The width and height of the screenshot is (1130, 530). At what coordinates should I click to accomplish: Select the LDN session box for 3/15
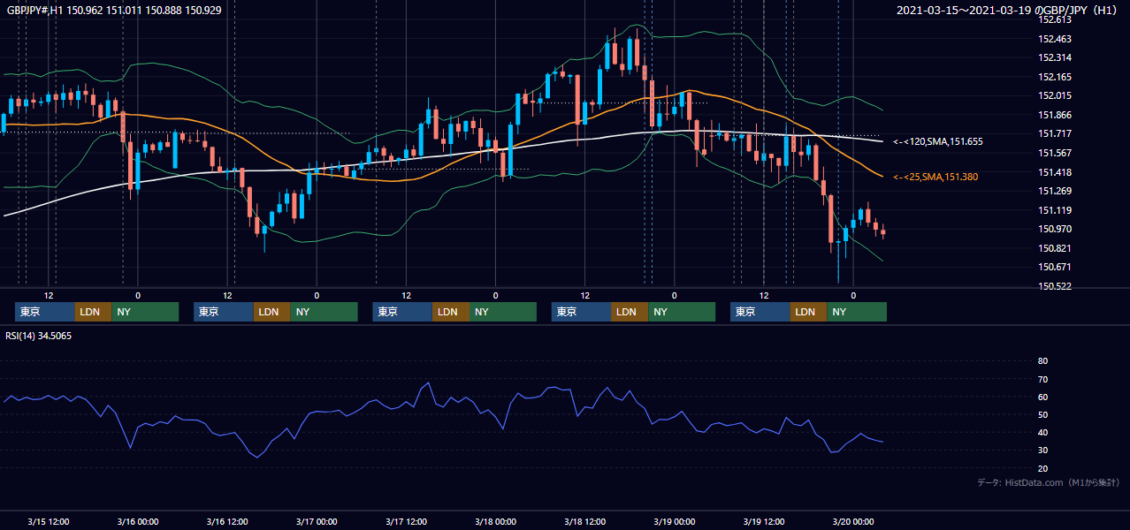click(93, 312)
